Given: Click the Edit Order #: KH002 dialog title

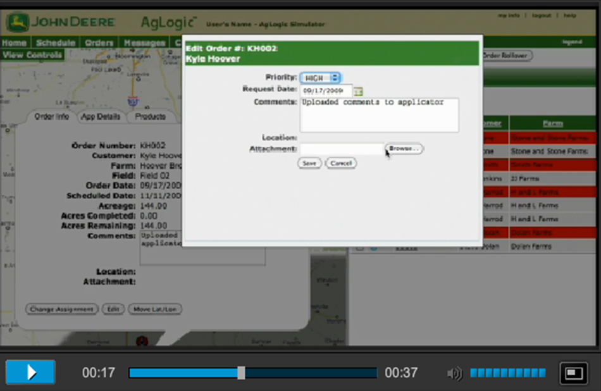Looking at the screenshot, I should tap(232, 49).
